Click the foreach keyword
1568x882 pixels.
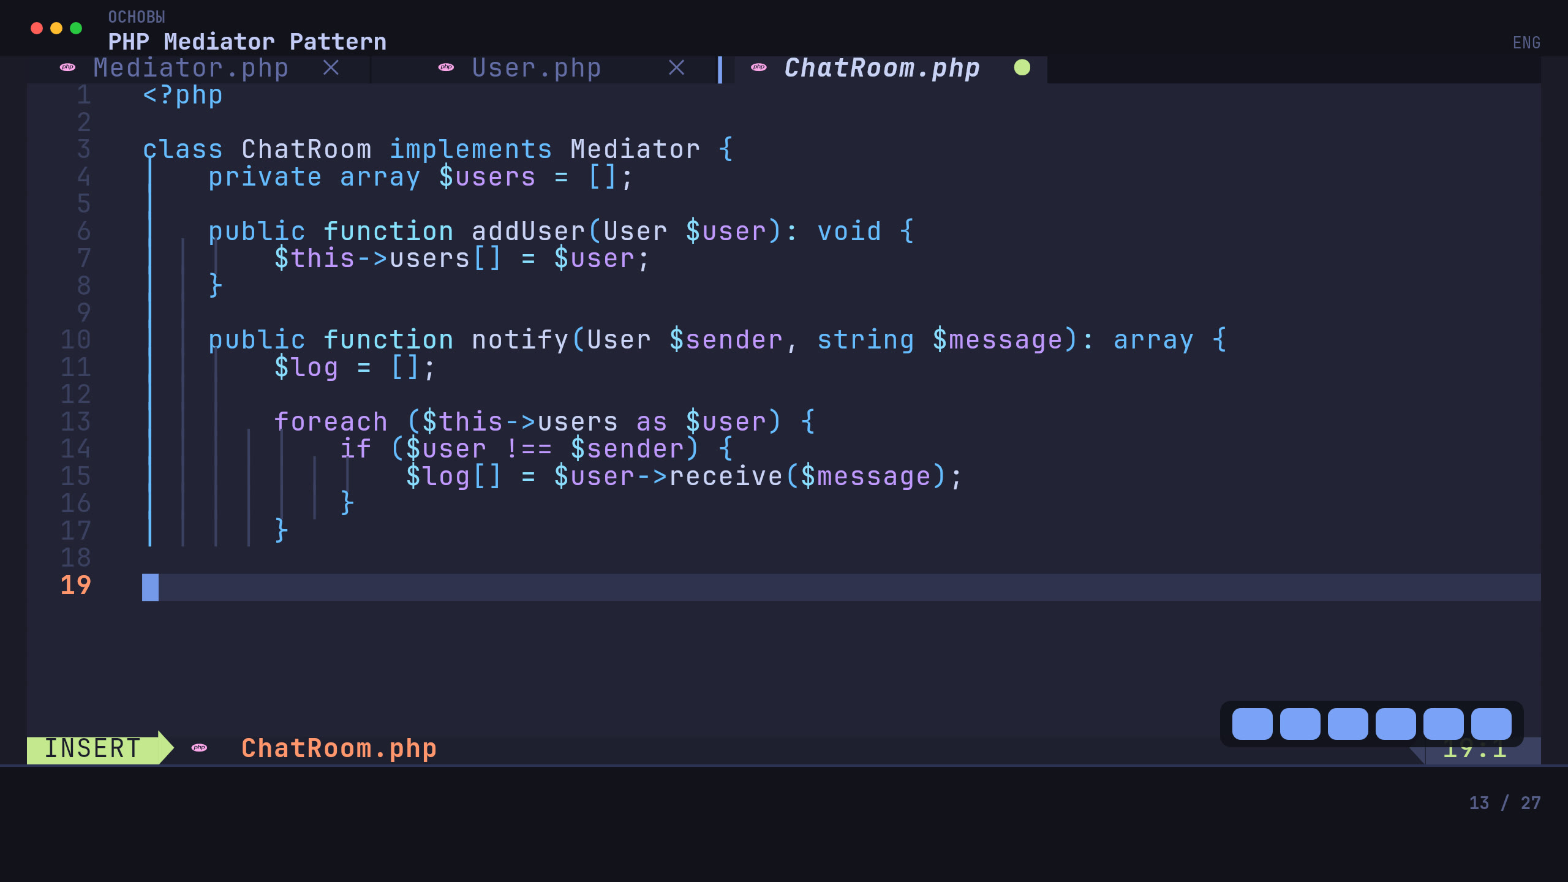[x=331, y=422]
